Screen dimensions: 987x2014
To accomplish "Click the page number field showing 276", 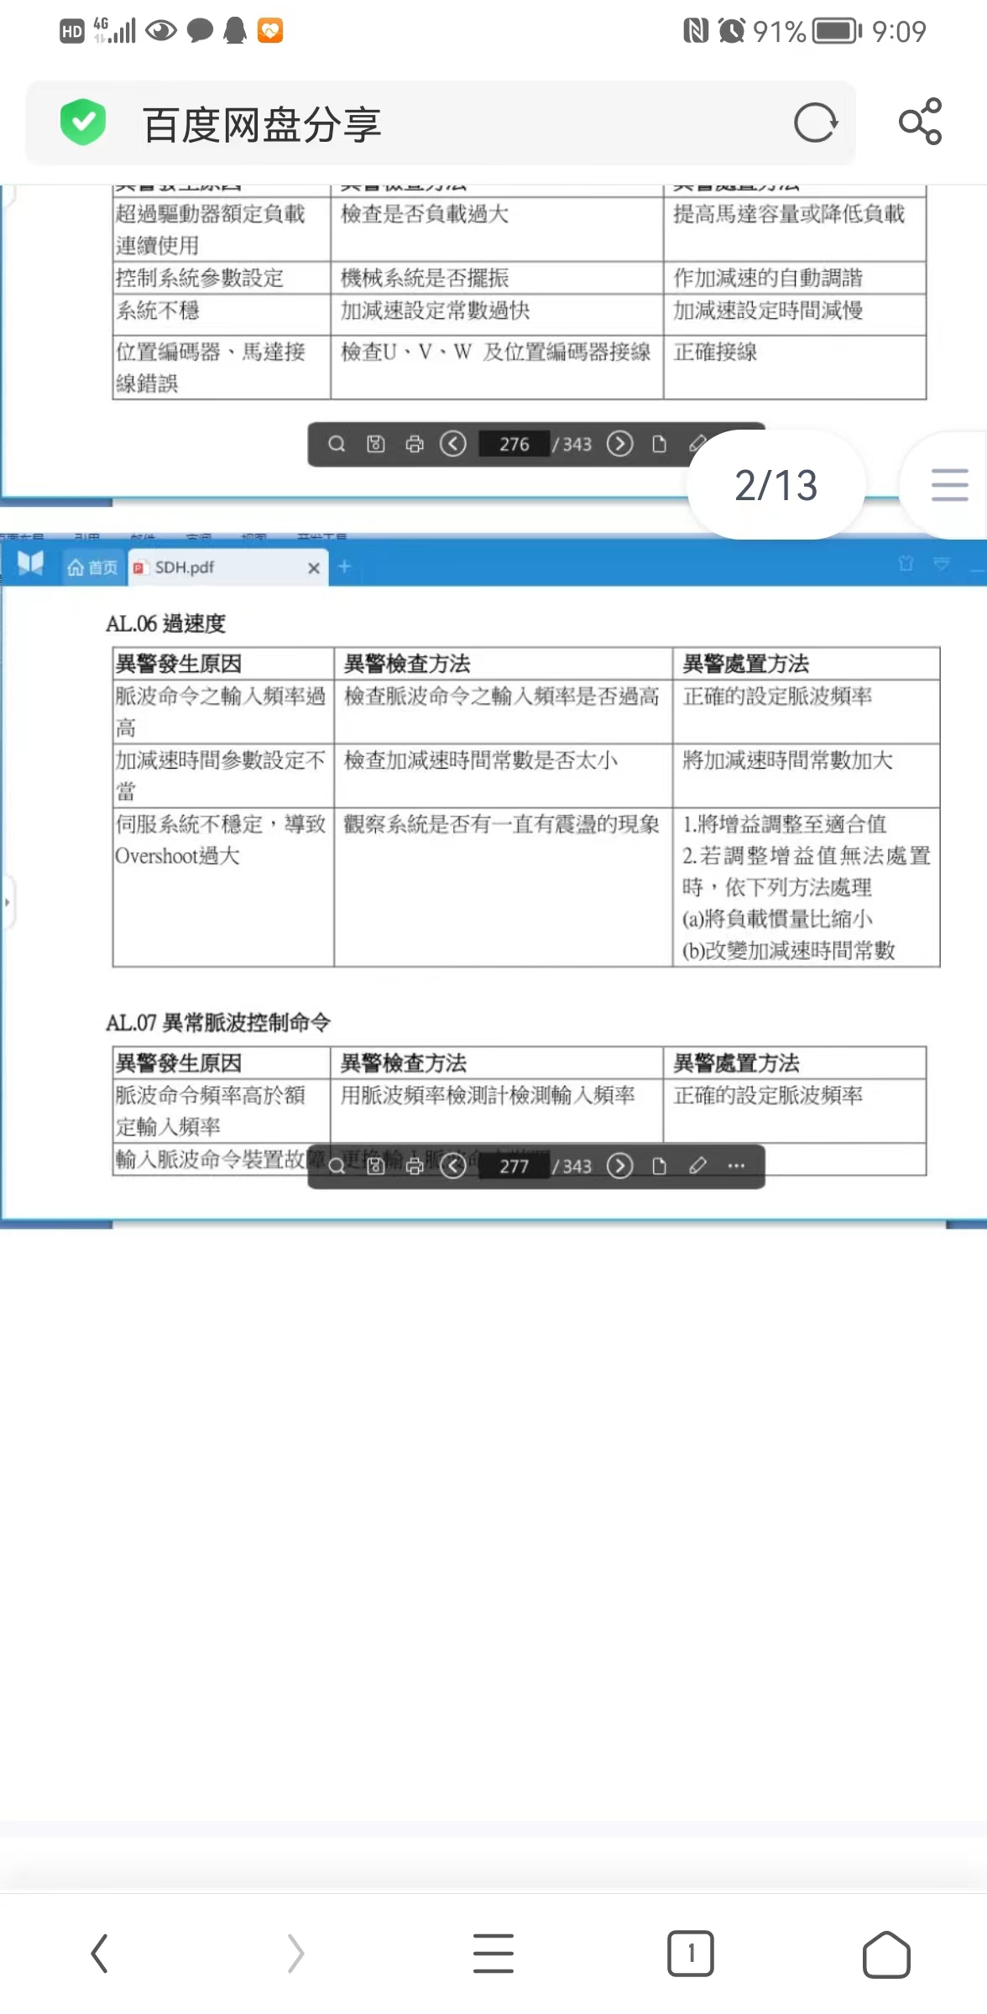I will click(514, 444).
